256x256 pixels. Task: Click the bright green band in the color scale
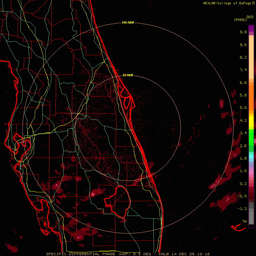click(251, 137)
